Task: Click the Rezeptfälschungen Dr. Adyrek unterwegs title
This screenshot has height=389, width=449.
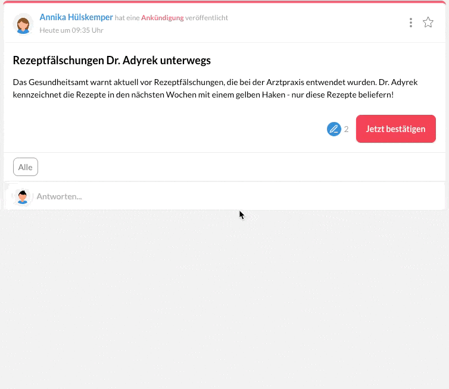Action: pyautogui.click(x=111, y=61)
